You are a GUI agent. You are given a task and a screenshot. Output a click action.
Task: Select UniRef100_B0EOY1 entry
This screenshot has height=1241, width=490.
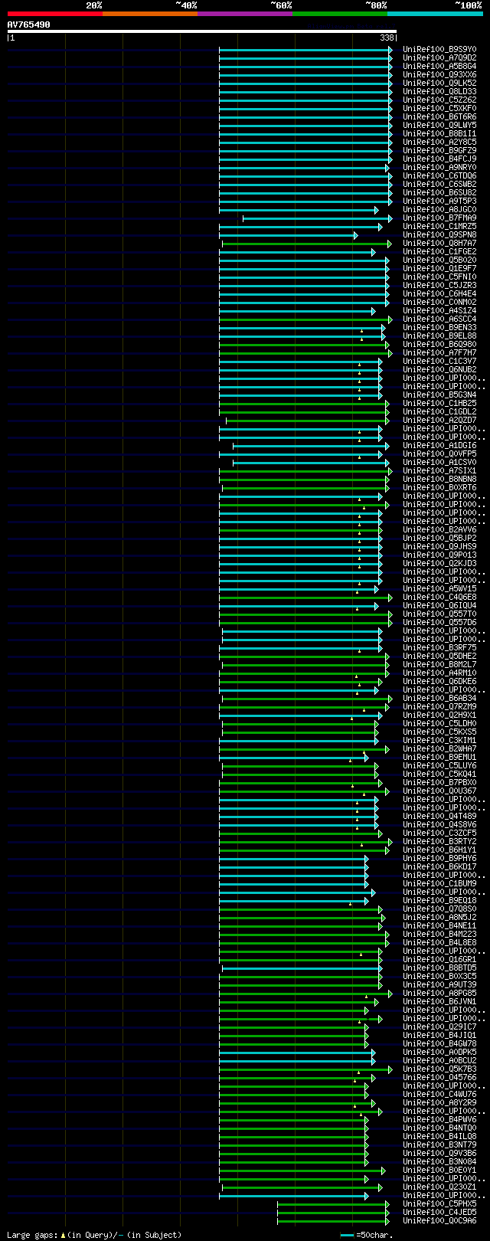coord(439,1171)
